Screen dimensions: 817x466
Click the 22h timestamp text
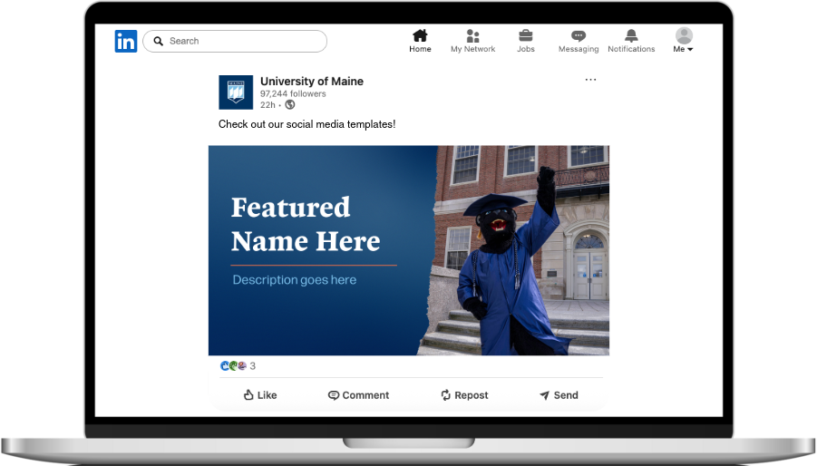[x=267, y=104]
